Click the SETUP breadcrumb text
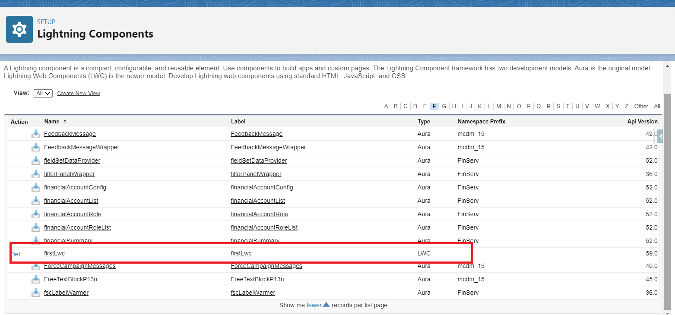 point(46,22)
